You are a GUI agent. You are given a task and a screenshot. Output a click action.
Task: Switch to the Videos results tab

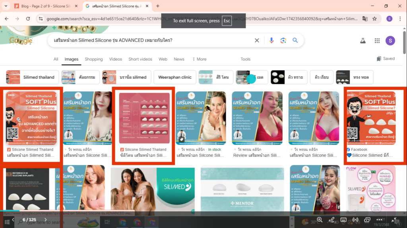coord(116,59)
